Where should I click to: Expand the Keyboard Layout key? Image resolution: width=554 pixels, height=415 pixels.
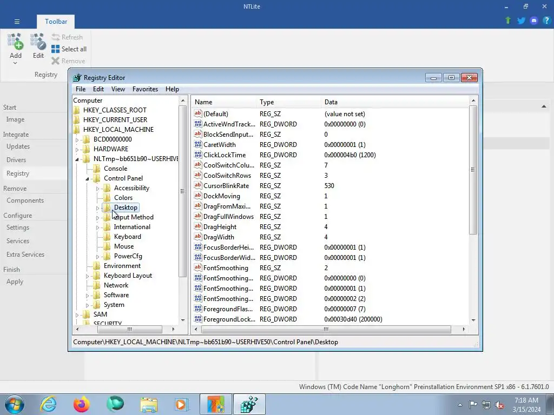[x=87, y=276]
